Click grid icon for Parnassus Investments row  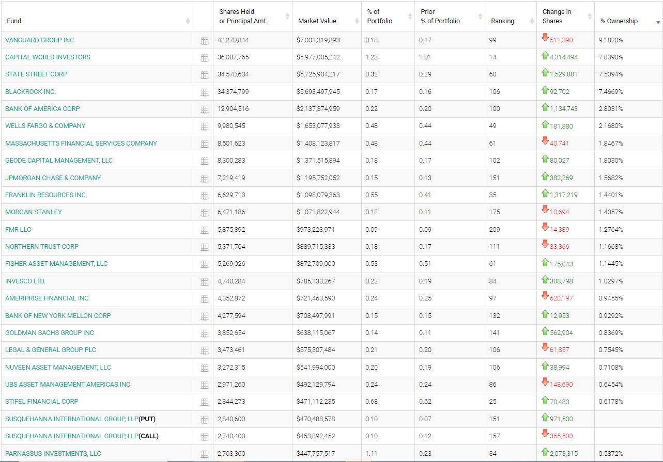tap(204, 454)
